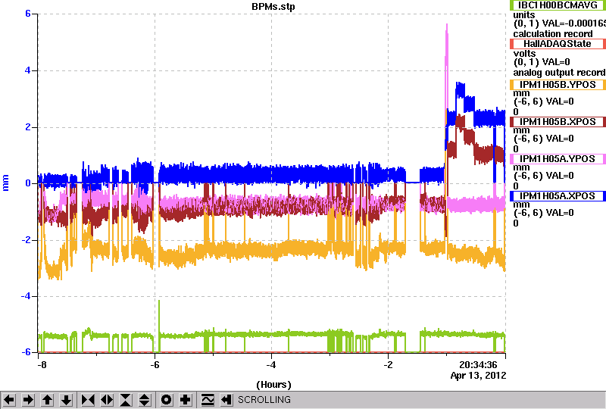606x409 pixels.
Task: Click the (Hours) x-axis label
Action: pyautogui.click(x=273, y=385)
